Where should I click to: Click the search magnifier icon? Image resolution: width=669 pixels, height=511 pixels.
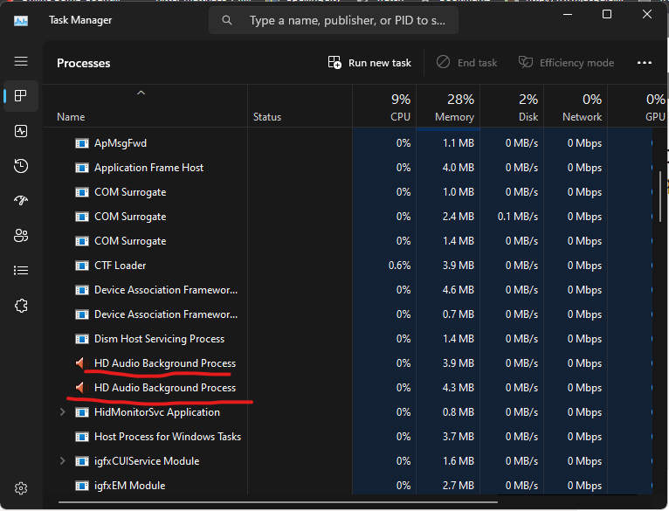227,20
